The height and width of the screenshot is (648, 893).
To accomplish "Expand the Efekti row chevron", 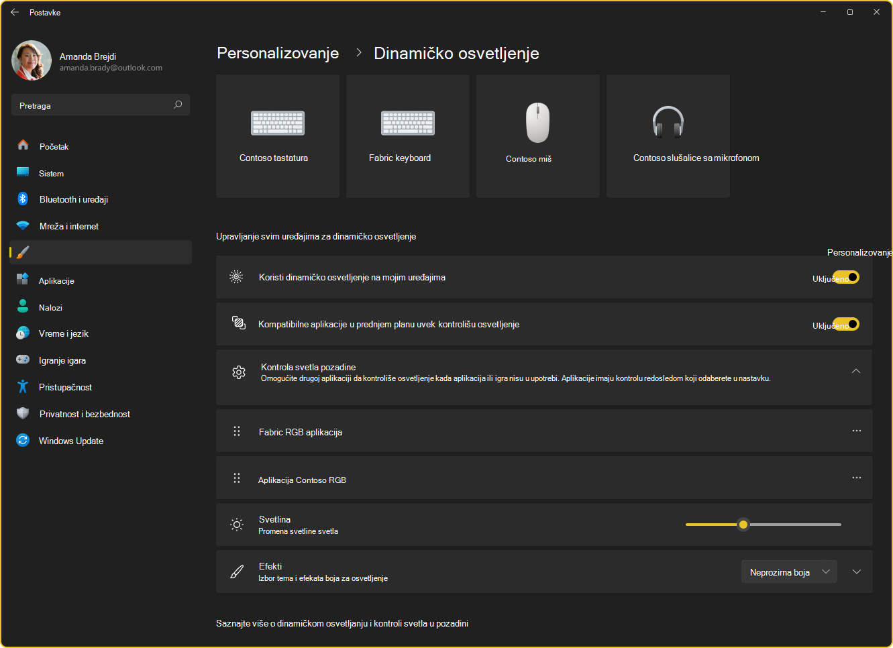I will coord(857,572).
